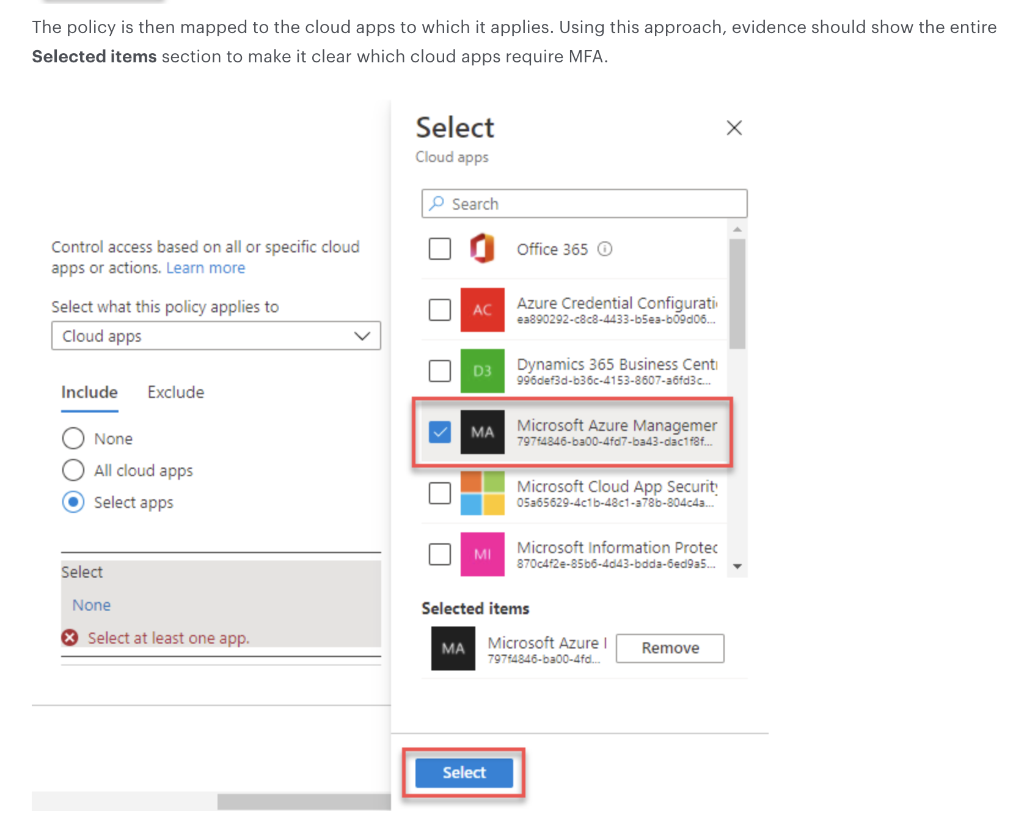Click the scroll-up arrow of the app list
The image size is (1024, 830).
pos(737,229)
